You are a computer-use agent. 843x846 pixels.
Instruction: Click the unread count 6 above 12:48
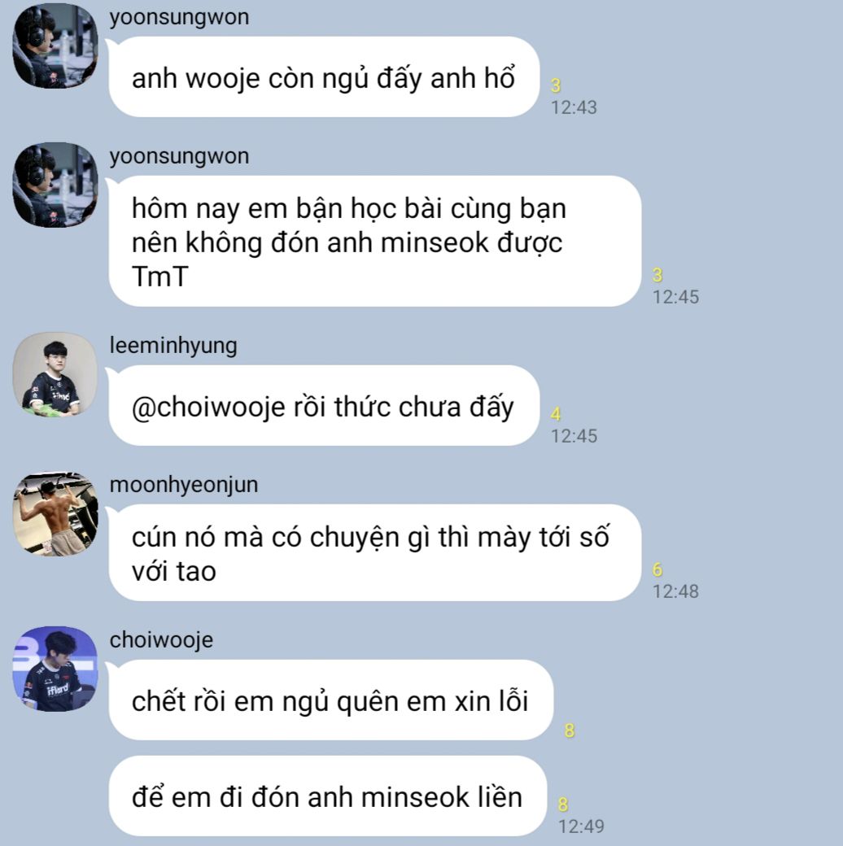click(x=657, y=569)
